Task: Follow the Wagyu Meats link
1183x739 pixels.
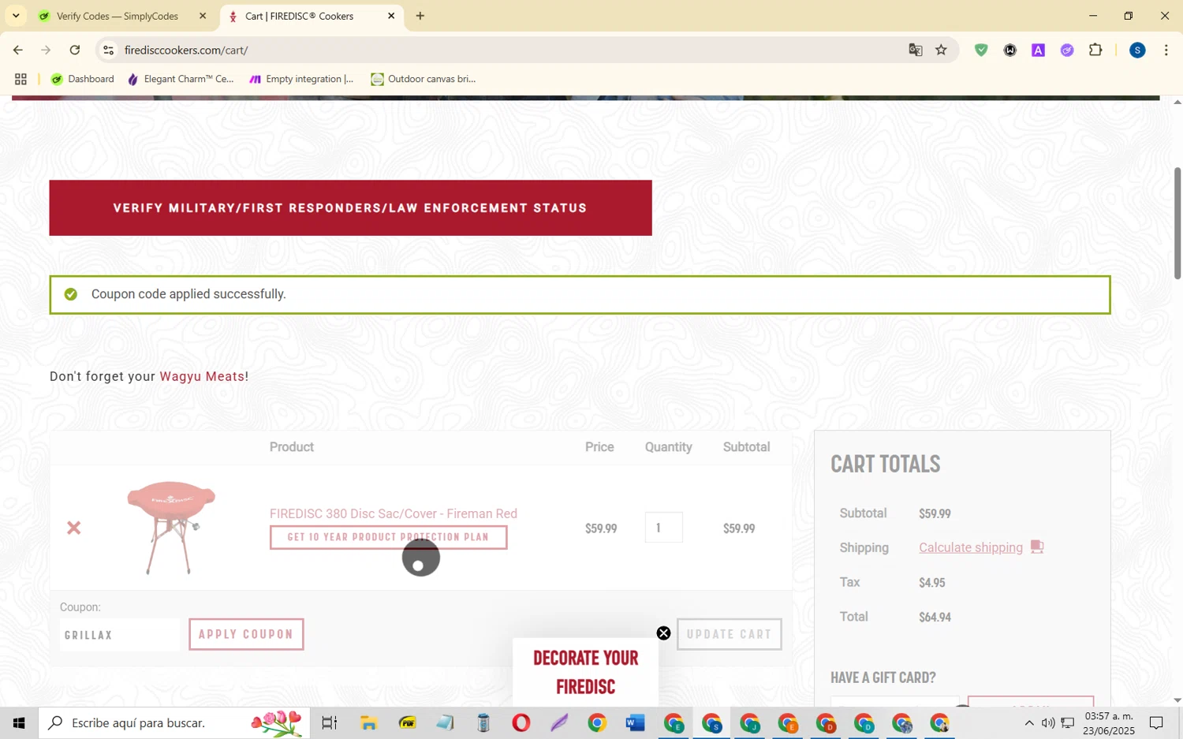Action: [202, 376]
